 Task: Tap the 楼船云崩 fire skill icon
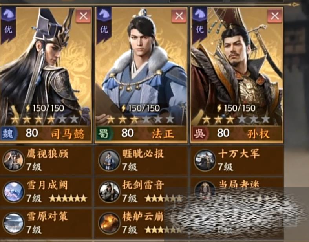point(109,223)
